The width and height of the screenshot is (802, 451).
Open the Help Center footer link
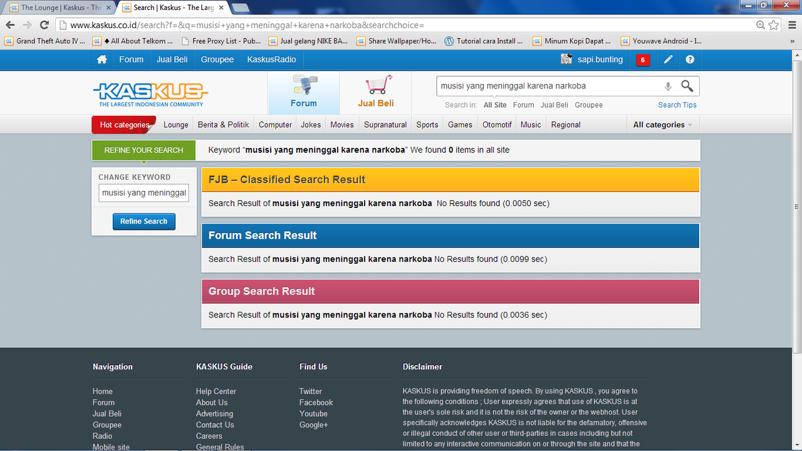point(216,391)
